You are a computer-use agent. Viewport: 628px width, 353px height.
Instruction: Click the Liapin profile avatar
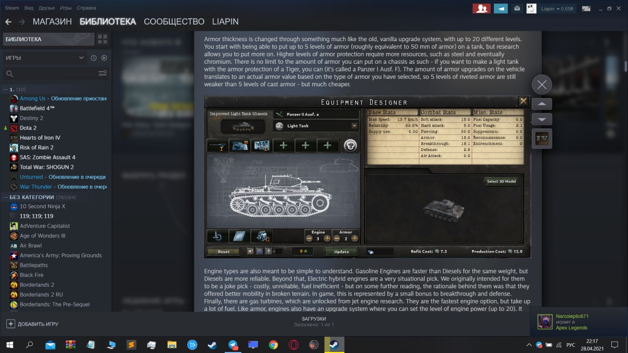click(531, 8)
